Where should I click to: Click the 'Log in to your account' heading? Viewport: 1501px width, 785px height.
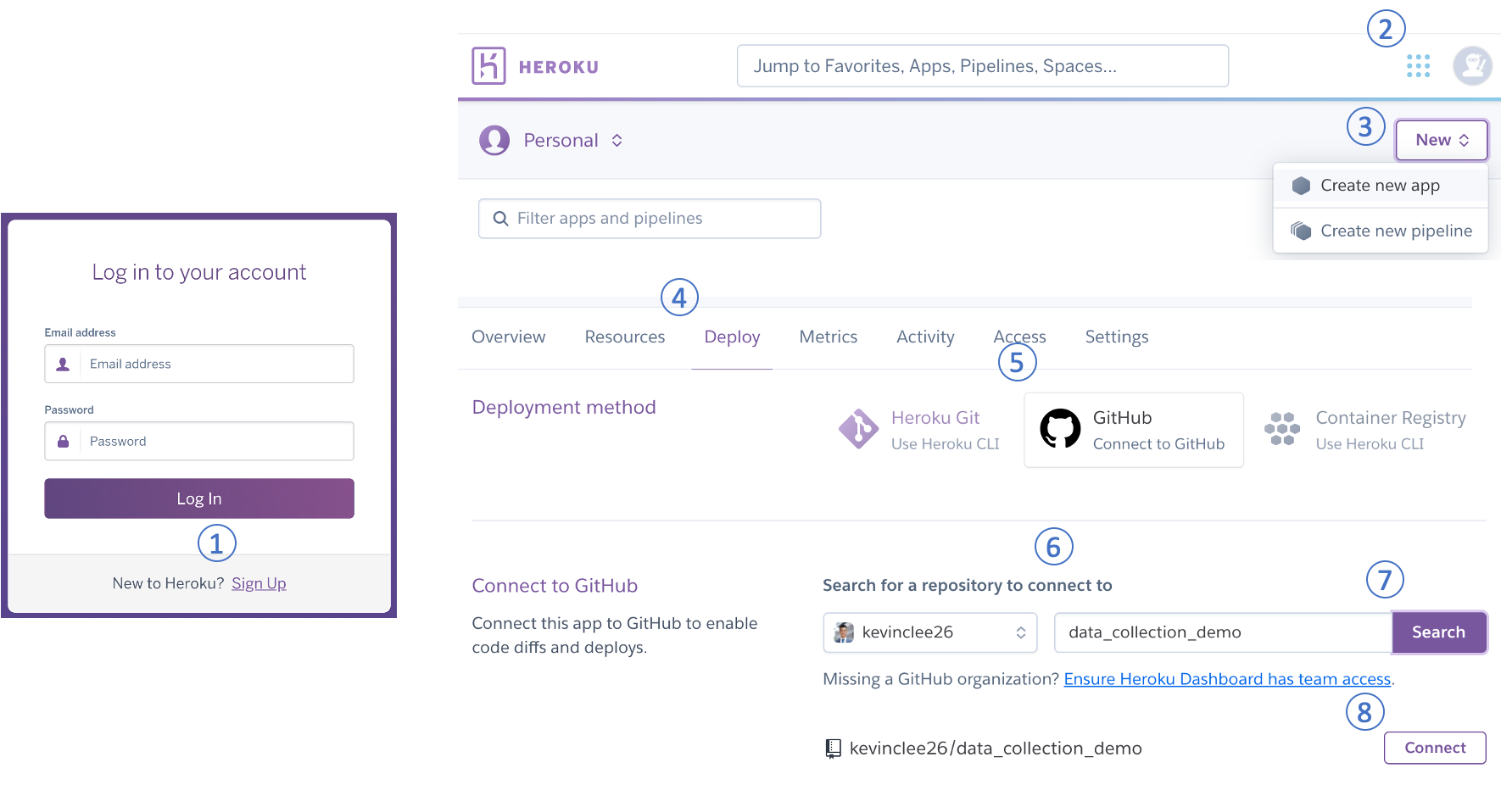[199, 272]
